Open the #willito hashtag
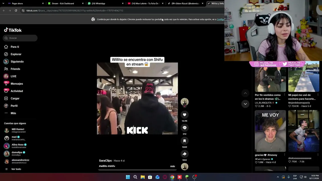322x181 pixels. tap(103, 166)
